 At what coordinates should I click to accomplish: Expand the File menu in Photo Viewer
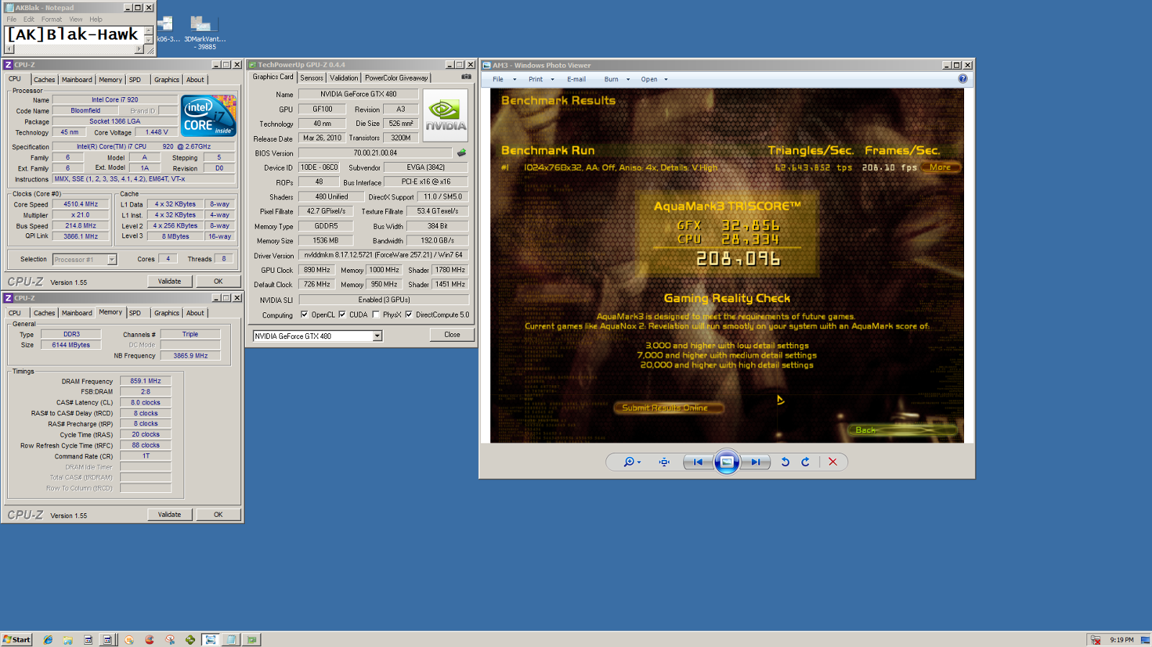tap(504, 79)
